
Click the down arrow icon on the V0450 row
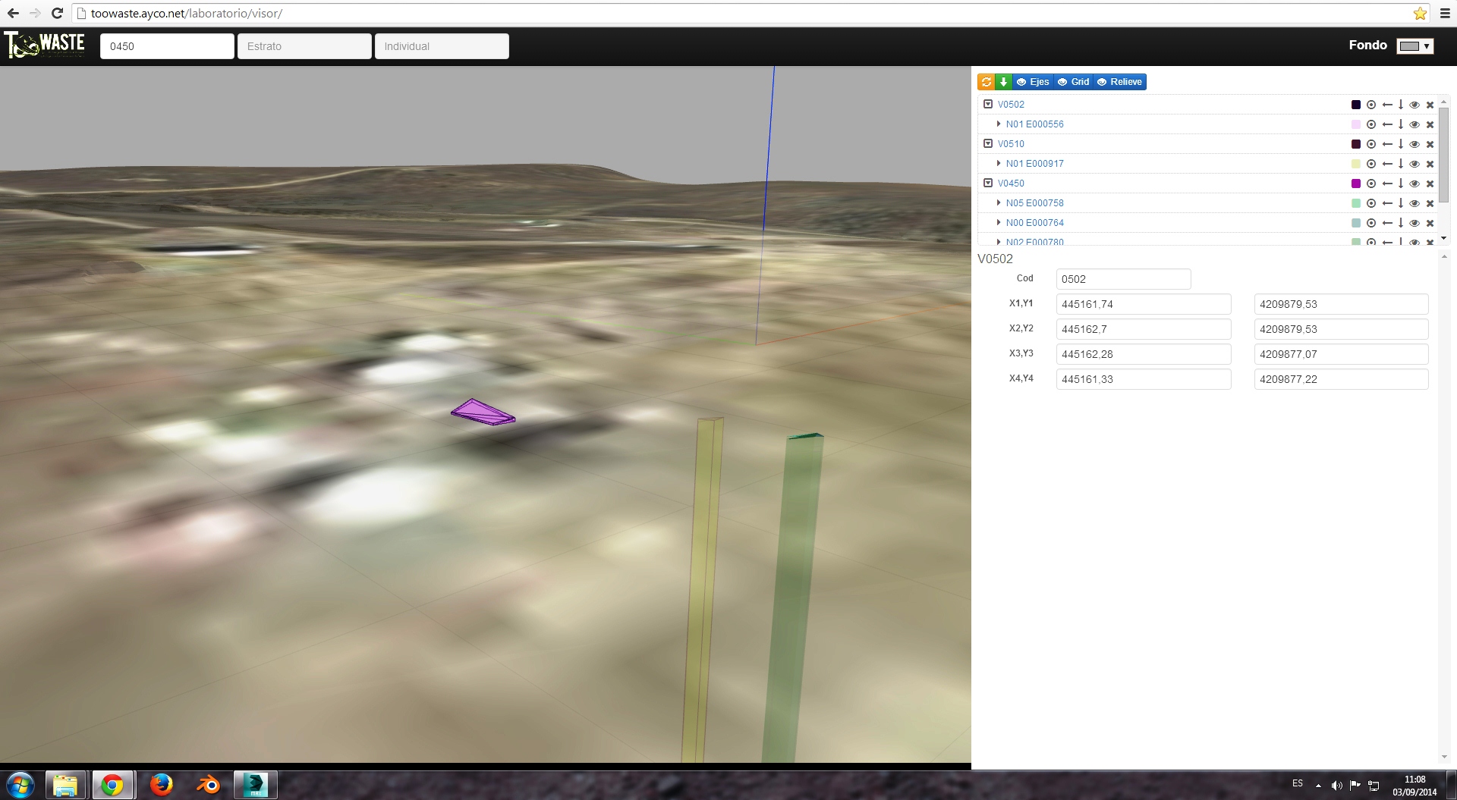(x=1401, y=184)
